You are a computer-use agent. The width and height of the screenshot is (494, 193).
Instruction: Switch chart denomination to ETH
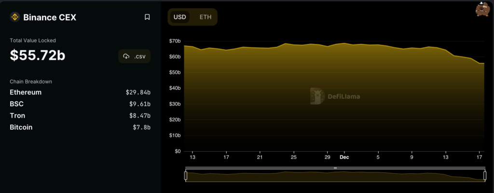coord(206,17)
